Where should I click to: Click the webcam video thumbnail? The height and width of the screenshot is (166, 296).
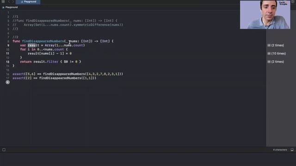(265, 15)
